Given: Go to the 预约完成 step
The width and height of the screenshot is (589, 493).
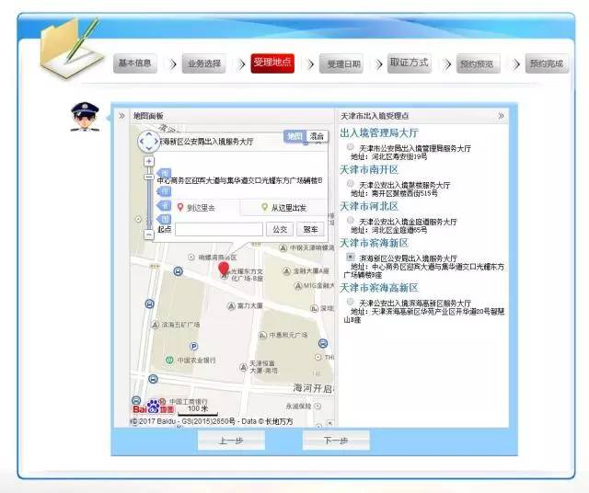Looking at the screenshot, I should point(547,63).
